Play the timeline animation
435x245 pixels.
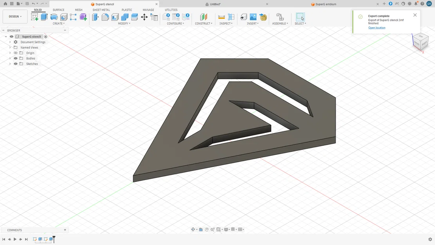15,239
